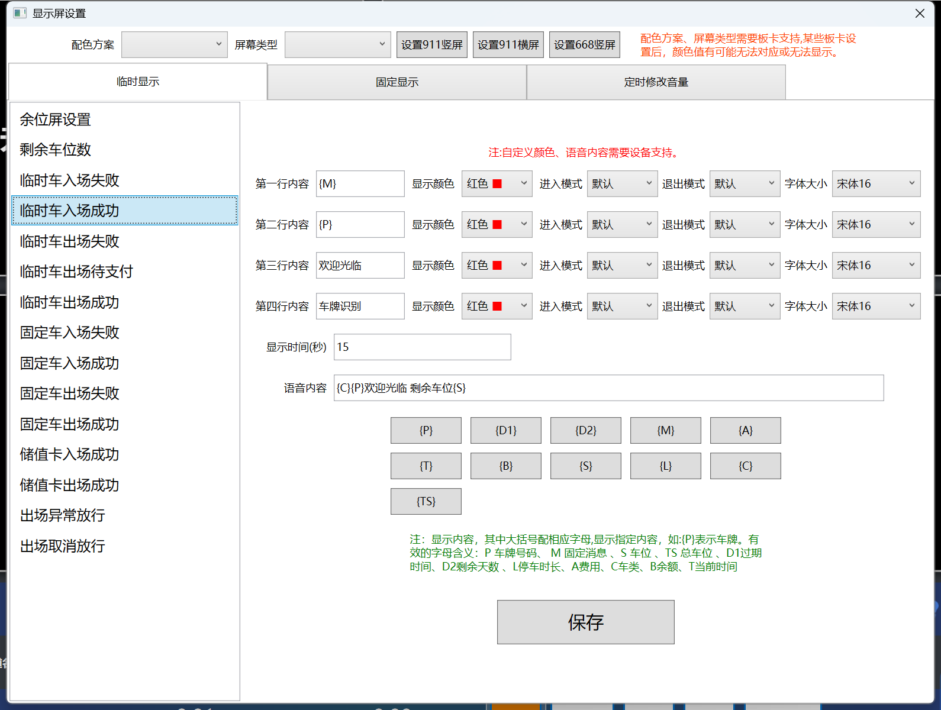Insert the {P} plate placeholder

pos(426,430)
